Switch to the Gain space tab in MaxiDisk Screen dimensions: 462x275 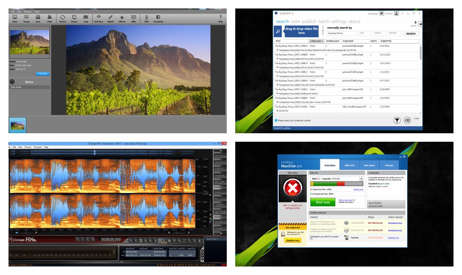pos(369,166)
